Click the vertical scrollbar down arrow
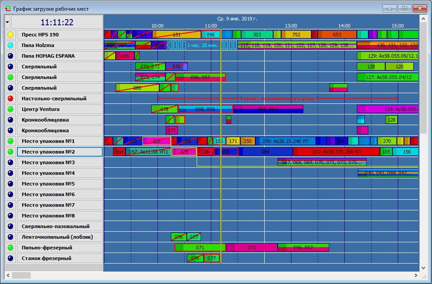 click(424, 268)
